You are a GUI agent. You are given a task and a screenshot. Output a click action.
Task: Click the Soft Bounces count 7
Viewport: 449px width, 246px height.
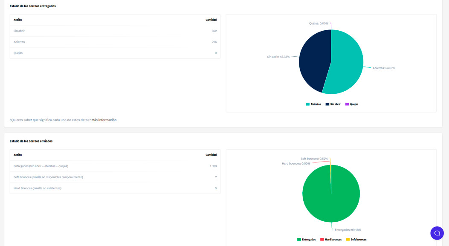coord(216,177)
